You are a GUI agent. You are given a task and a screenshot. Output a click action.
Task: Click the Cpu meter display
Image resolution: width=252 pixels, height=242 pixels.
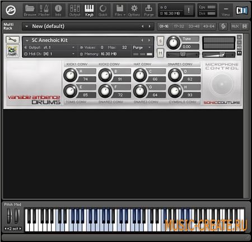click(x=207, y=7)
